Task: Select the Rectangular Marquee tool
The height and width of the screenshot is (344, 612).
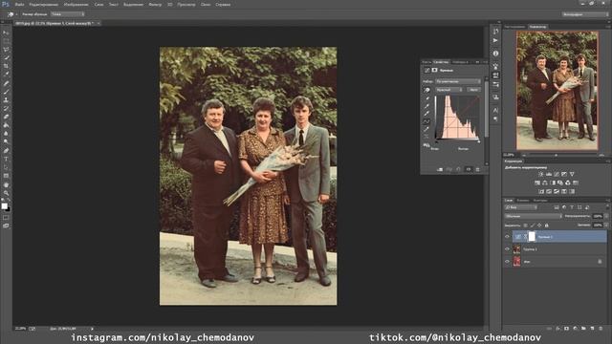Action: coord(6,41)
